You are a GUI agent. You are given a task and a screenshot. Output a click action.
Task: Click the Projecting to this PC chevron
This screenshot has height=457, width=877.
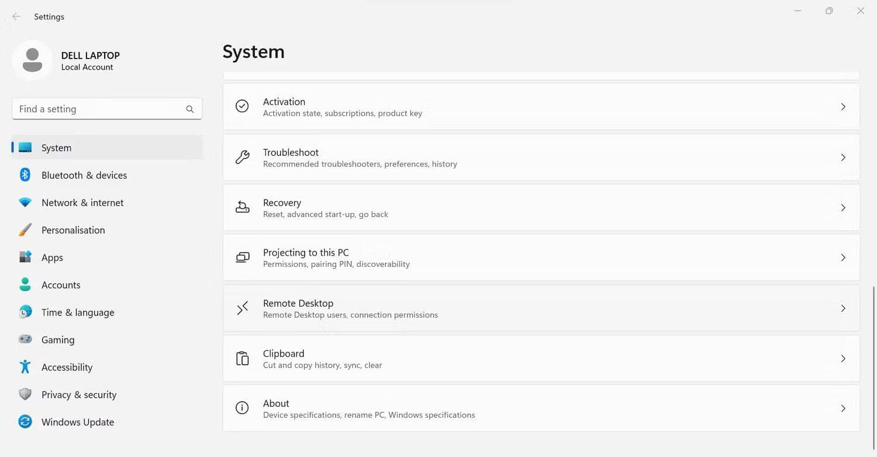(843, 258)
